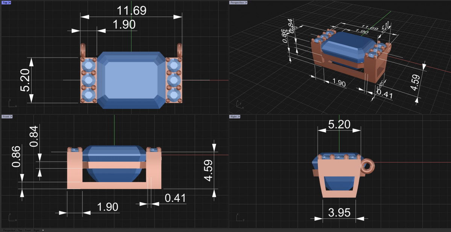Open the Front tab in bottom bar

pos(28,230)
